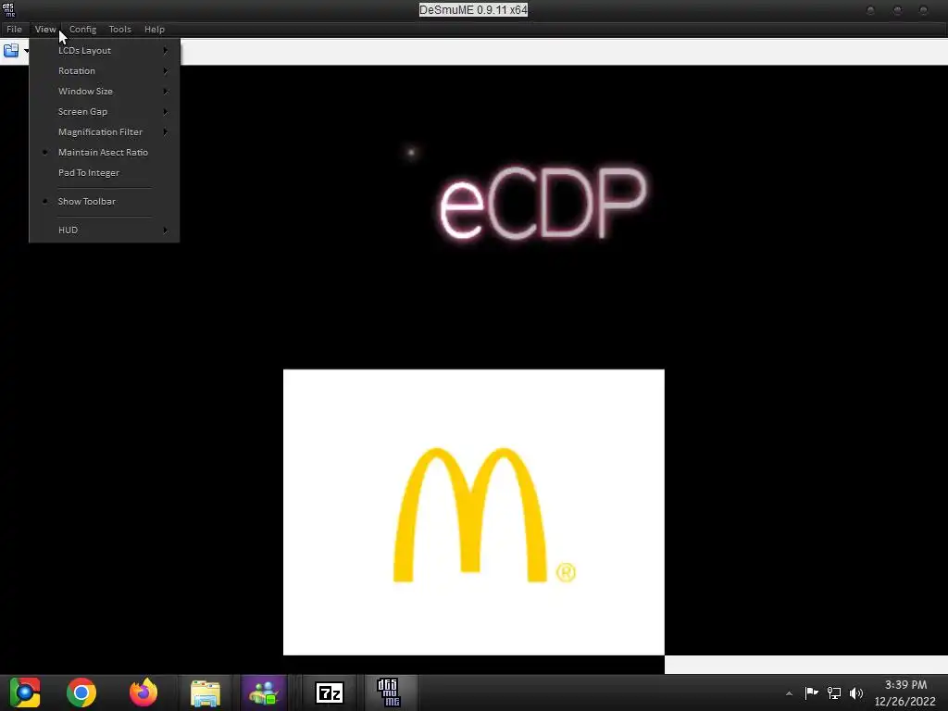Open the Window Size submenu
The width and height of the screenshot is (948, 711).
click(104, 92)
